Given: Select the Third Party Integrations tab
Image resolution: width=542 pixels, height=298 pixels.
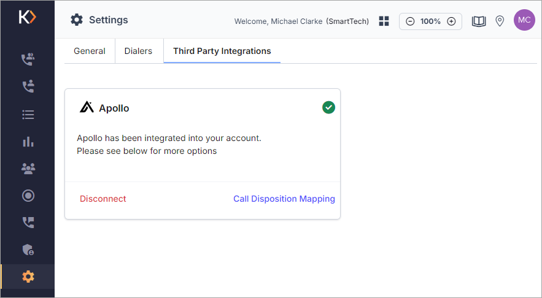Looking at the screenshot, I should (x=222, y=51).
